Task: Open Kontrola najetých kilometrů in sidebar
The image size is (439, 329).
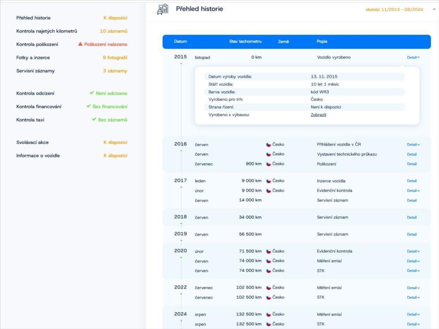Action: pos(47,31)
